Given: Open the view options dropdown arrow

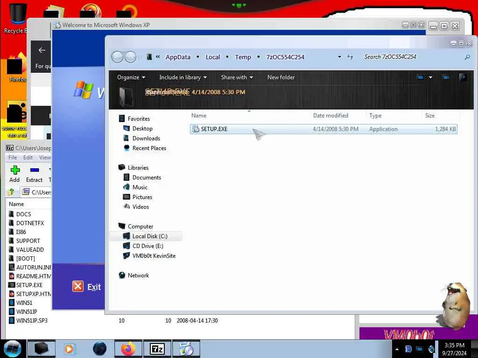Looking at the screenshot, I should 430,77.
